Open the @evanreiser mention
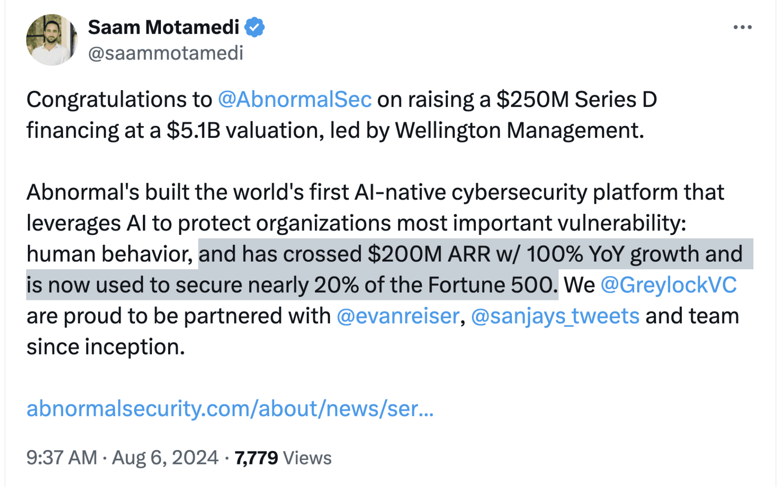 pyautogui.click(x=398, y=316)
